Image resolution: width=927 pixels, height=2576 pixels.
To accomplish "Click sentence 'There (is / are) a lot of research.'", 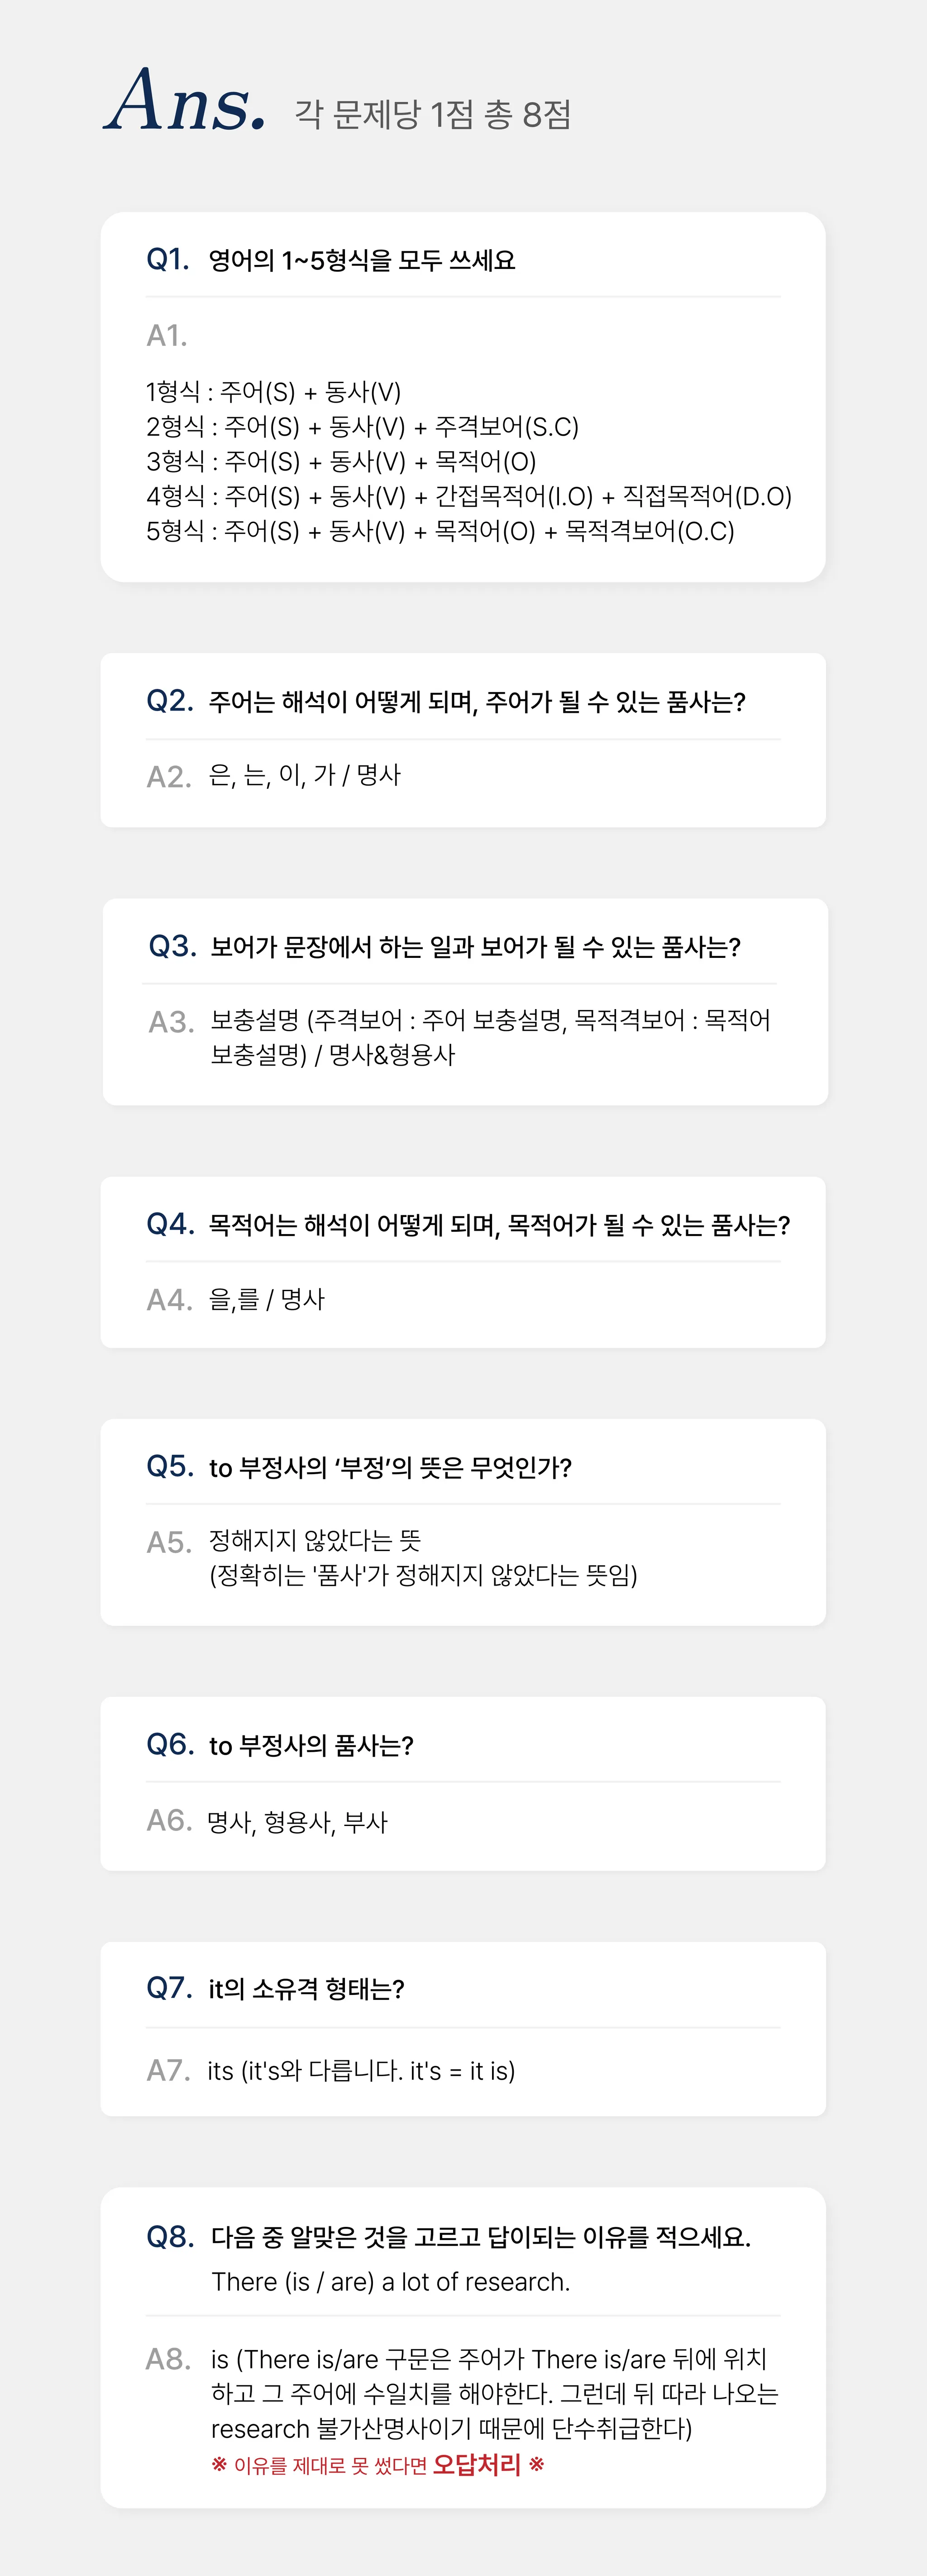I will (x=391, y=2282).
